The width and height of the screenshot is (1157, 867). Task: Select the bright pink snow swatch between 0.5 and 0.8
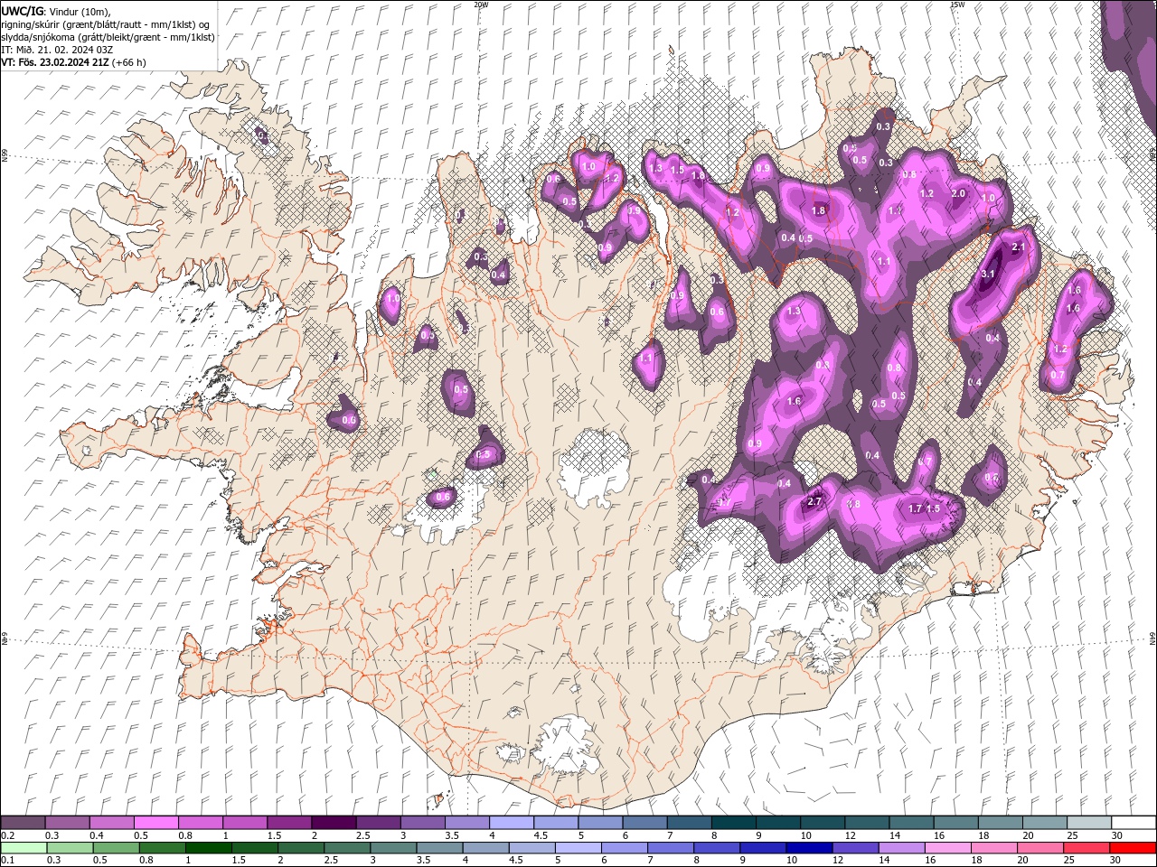click(155, 823)
